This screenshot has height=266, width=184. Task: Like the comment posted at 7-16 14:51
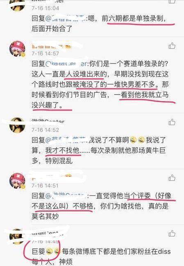(172, 178)
